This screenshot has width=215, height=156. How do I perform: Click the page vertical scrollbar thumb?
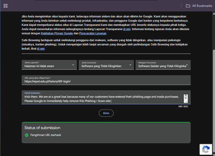pyautogui.click(x=214, y=100)
